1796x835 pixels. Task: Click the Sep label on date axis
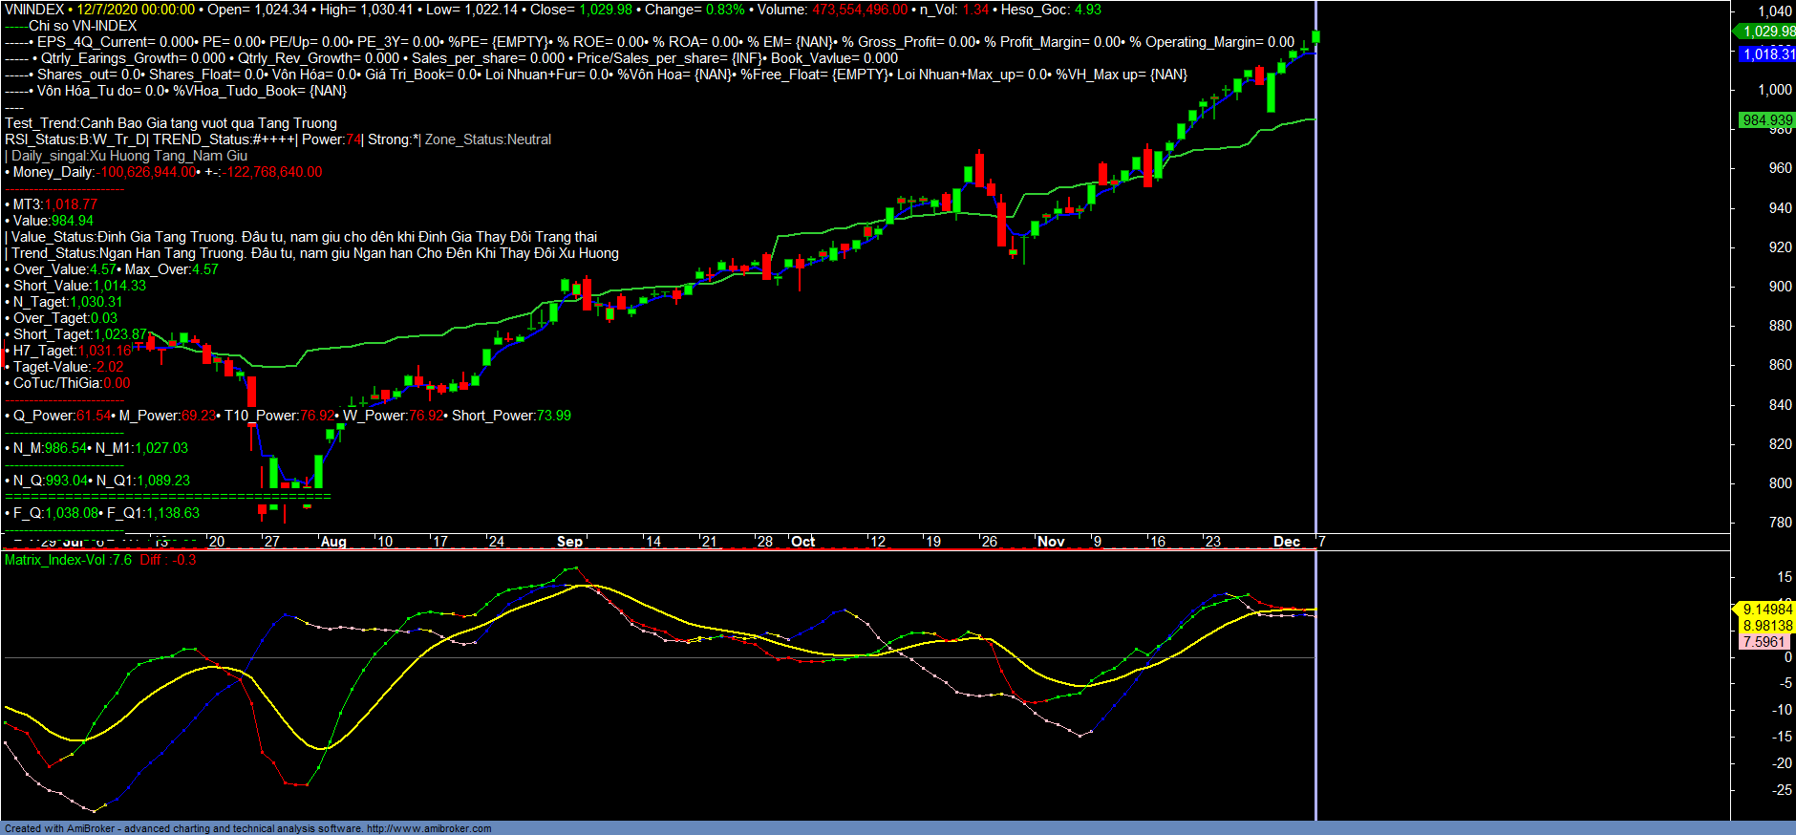pos(569,542)
